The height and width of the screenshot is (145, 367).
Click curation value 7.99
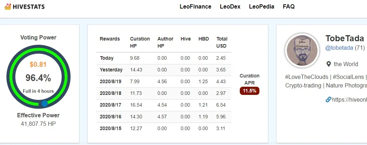(x=135, y=81)
